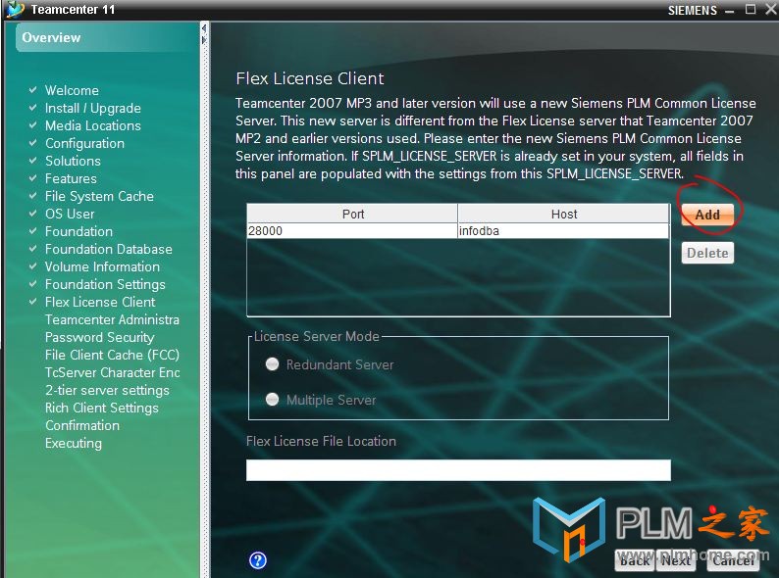The width and height of the screenshot is (779, 578).
Task: Select Foundation step
Action: (79, 231)
